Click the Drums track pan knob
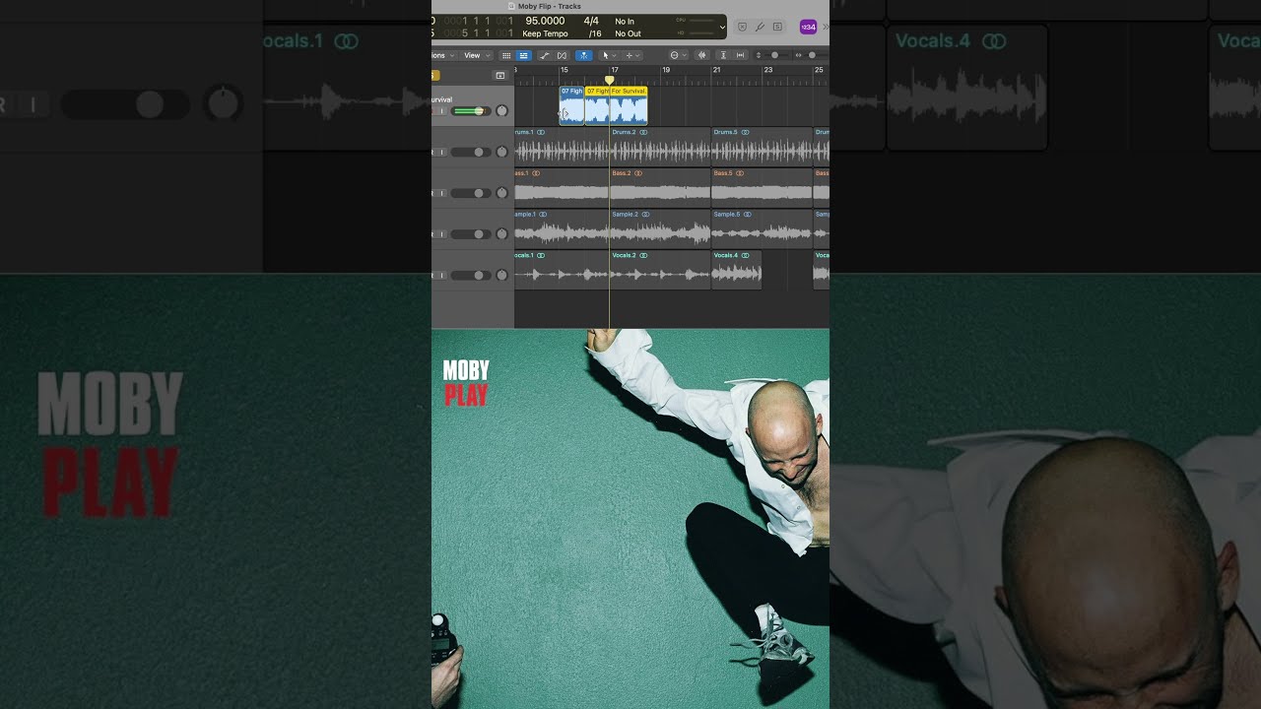Screen dimensions: 1261x709 tap(501, 153)
